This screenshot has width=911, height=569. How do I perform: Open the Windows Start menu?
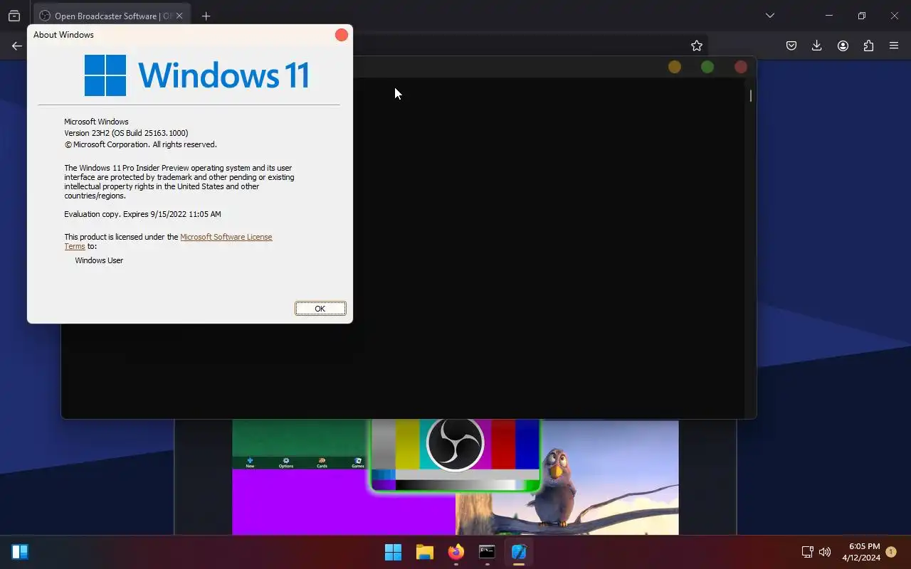(393, 552)
